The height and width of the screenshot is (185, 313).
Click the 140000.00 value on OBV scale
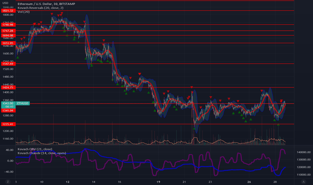pyautogui.click(x=304, y=152)
